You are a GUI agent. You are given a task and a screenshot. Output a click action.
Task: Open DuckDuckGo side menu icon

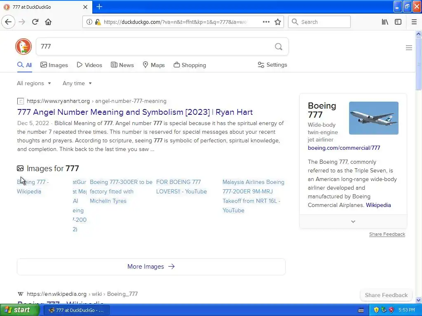409,48
